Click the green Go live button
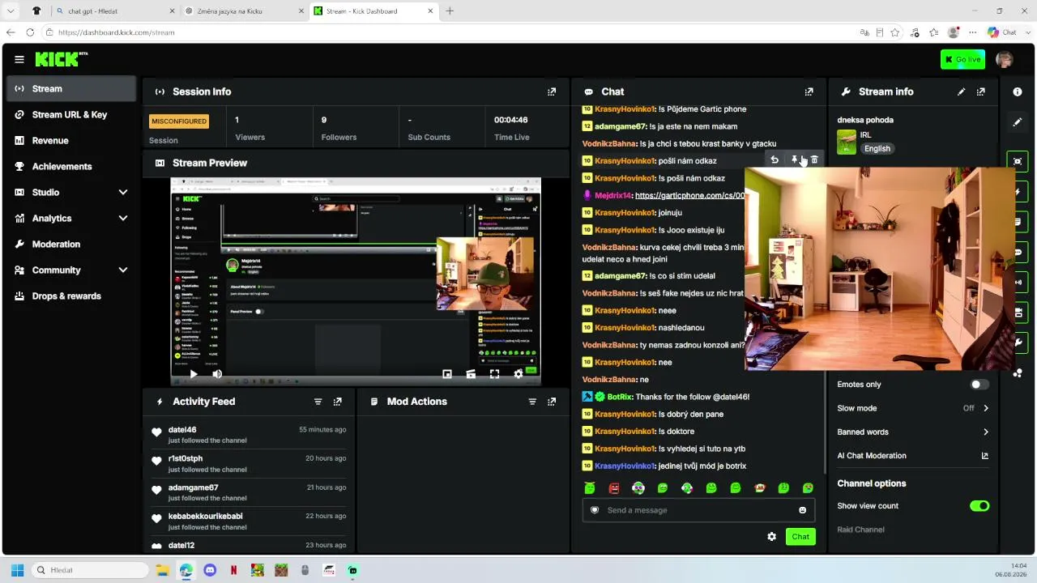The image size is (1037, 583). coord(962,59)
